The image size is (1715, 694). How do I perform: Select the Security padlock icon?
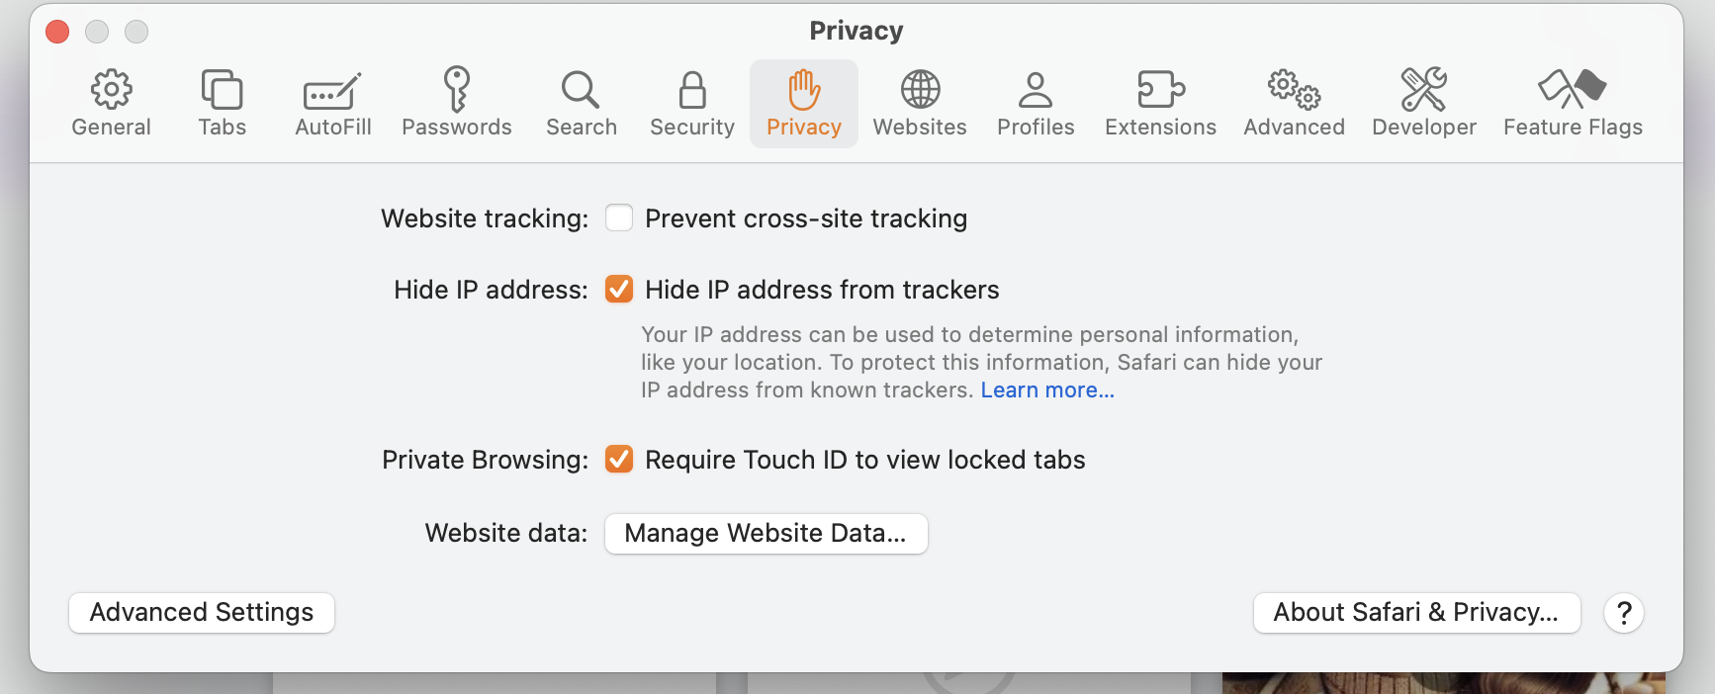pos(692,91)
